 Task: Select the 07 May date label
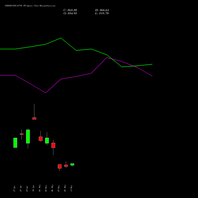[x=59, y=188]
